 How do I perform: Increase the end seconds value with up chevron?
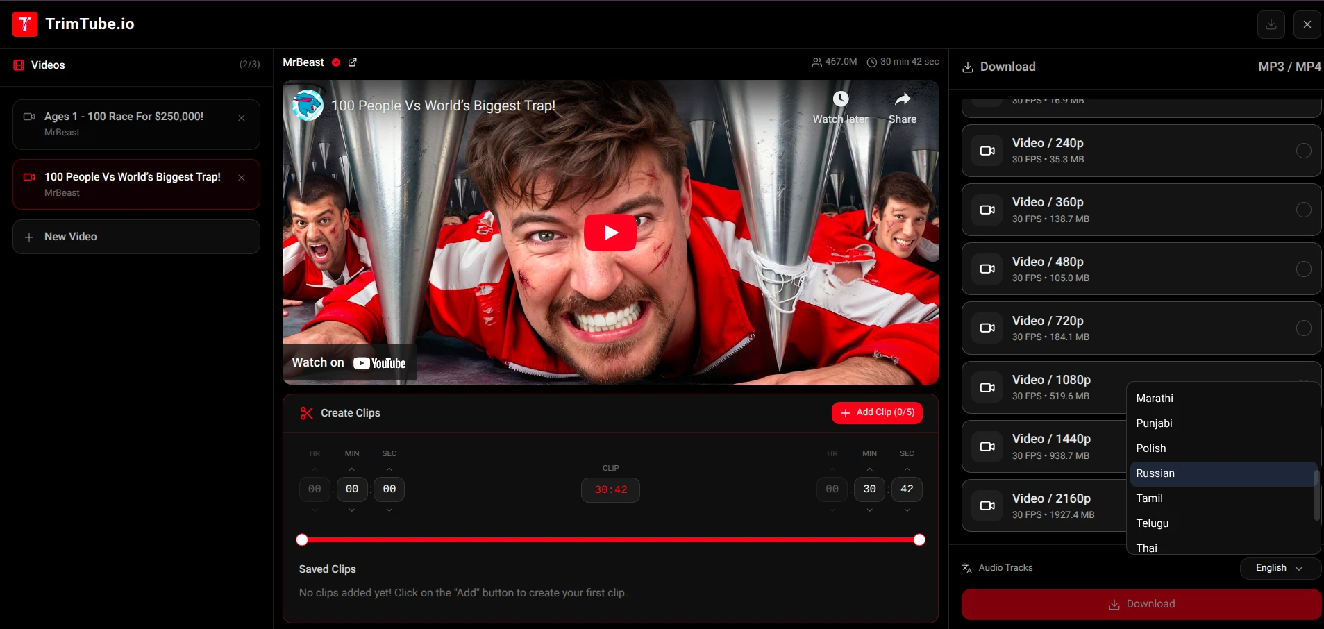(x=907, y=469)
